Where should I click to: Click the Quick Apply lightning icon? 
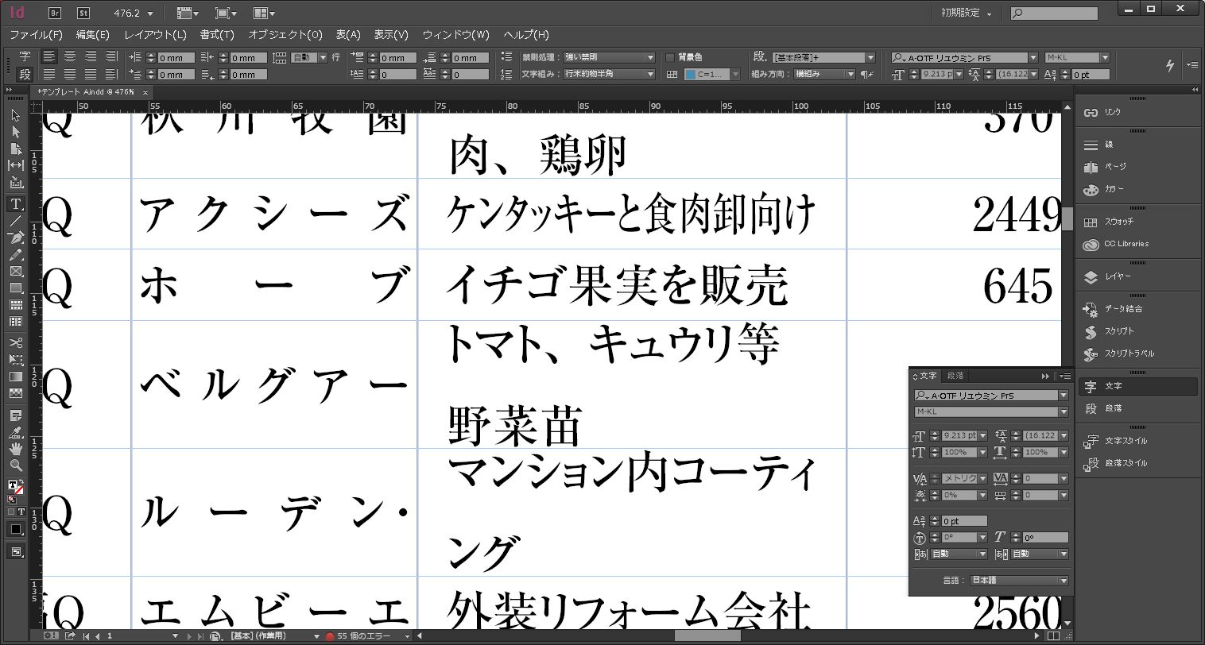(x=1170, y=65)
